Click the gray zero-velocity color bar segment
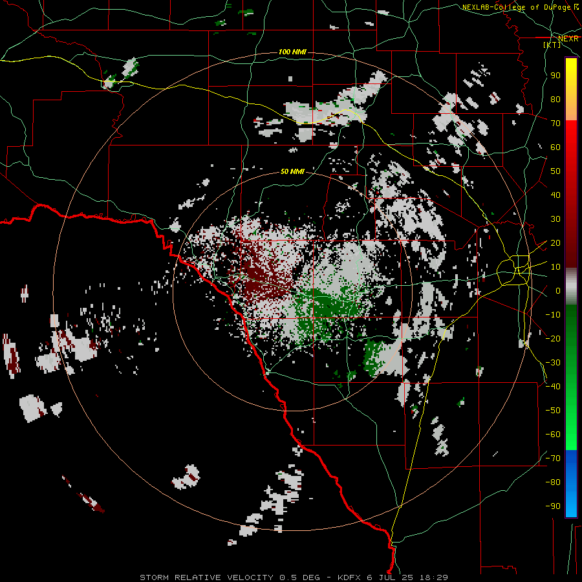 tap(571, 286)
